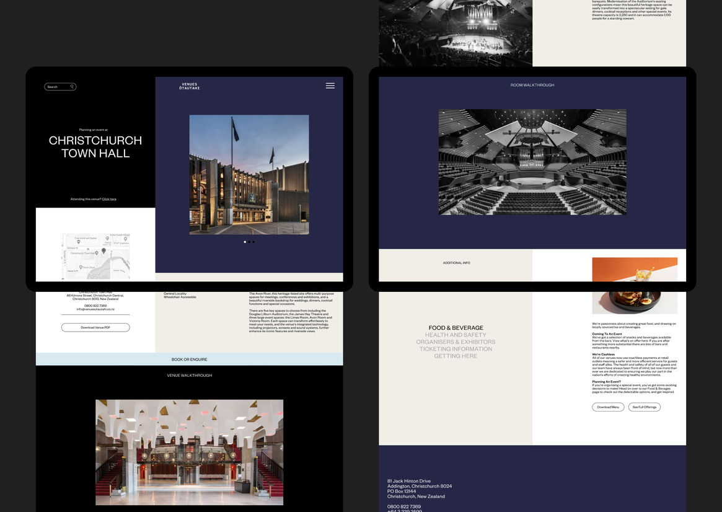The image size is (722, 512).
Task: Select the third carousel dot
Action: [253, 242]
